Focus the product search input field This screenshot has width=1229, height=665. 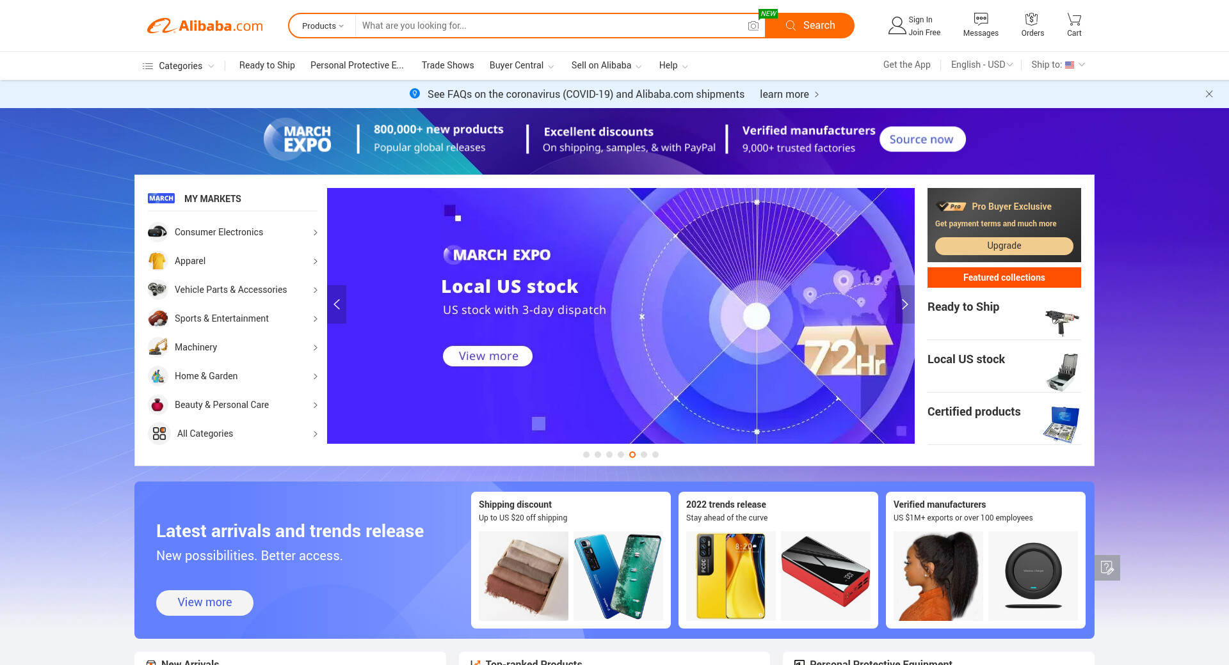tap(550, 26)
